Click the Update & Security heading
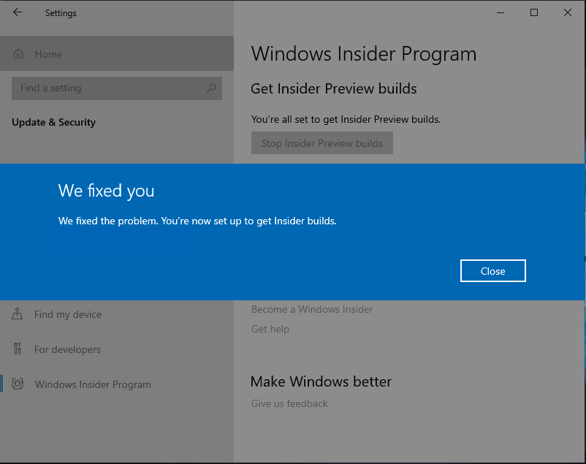The height and width of the screenshot is (464, 586). point(53,122)
